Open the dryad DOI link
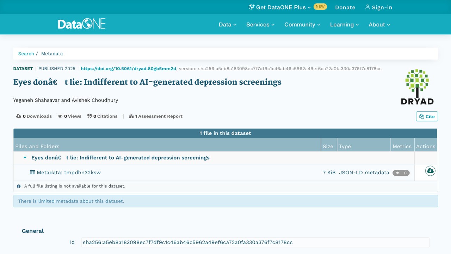Viewport: 451px width, 254px height. (129, 69)
